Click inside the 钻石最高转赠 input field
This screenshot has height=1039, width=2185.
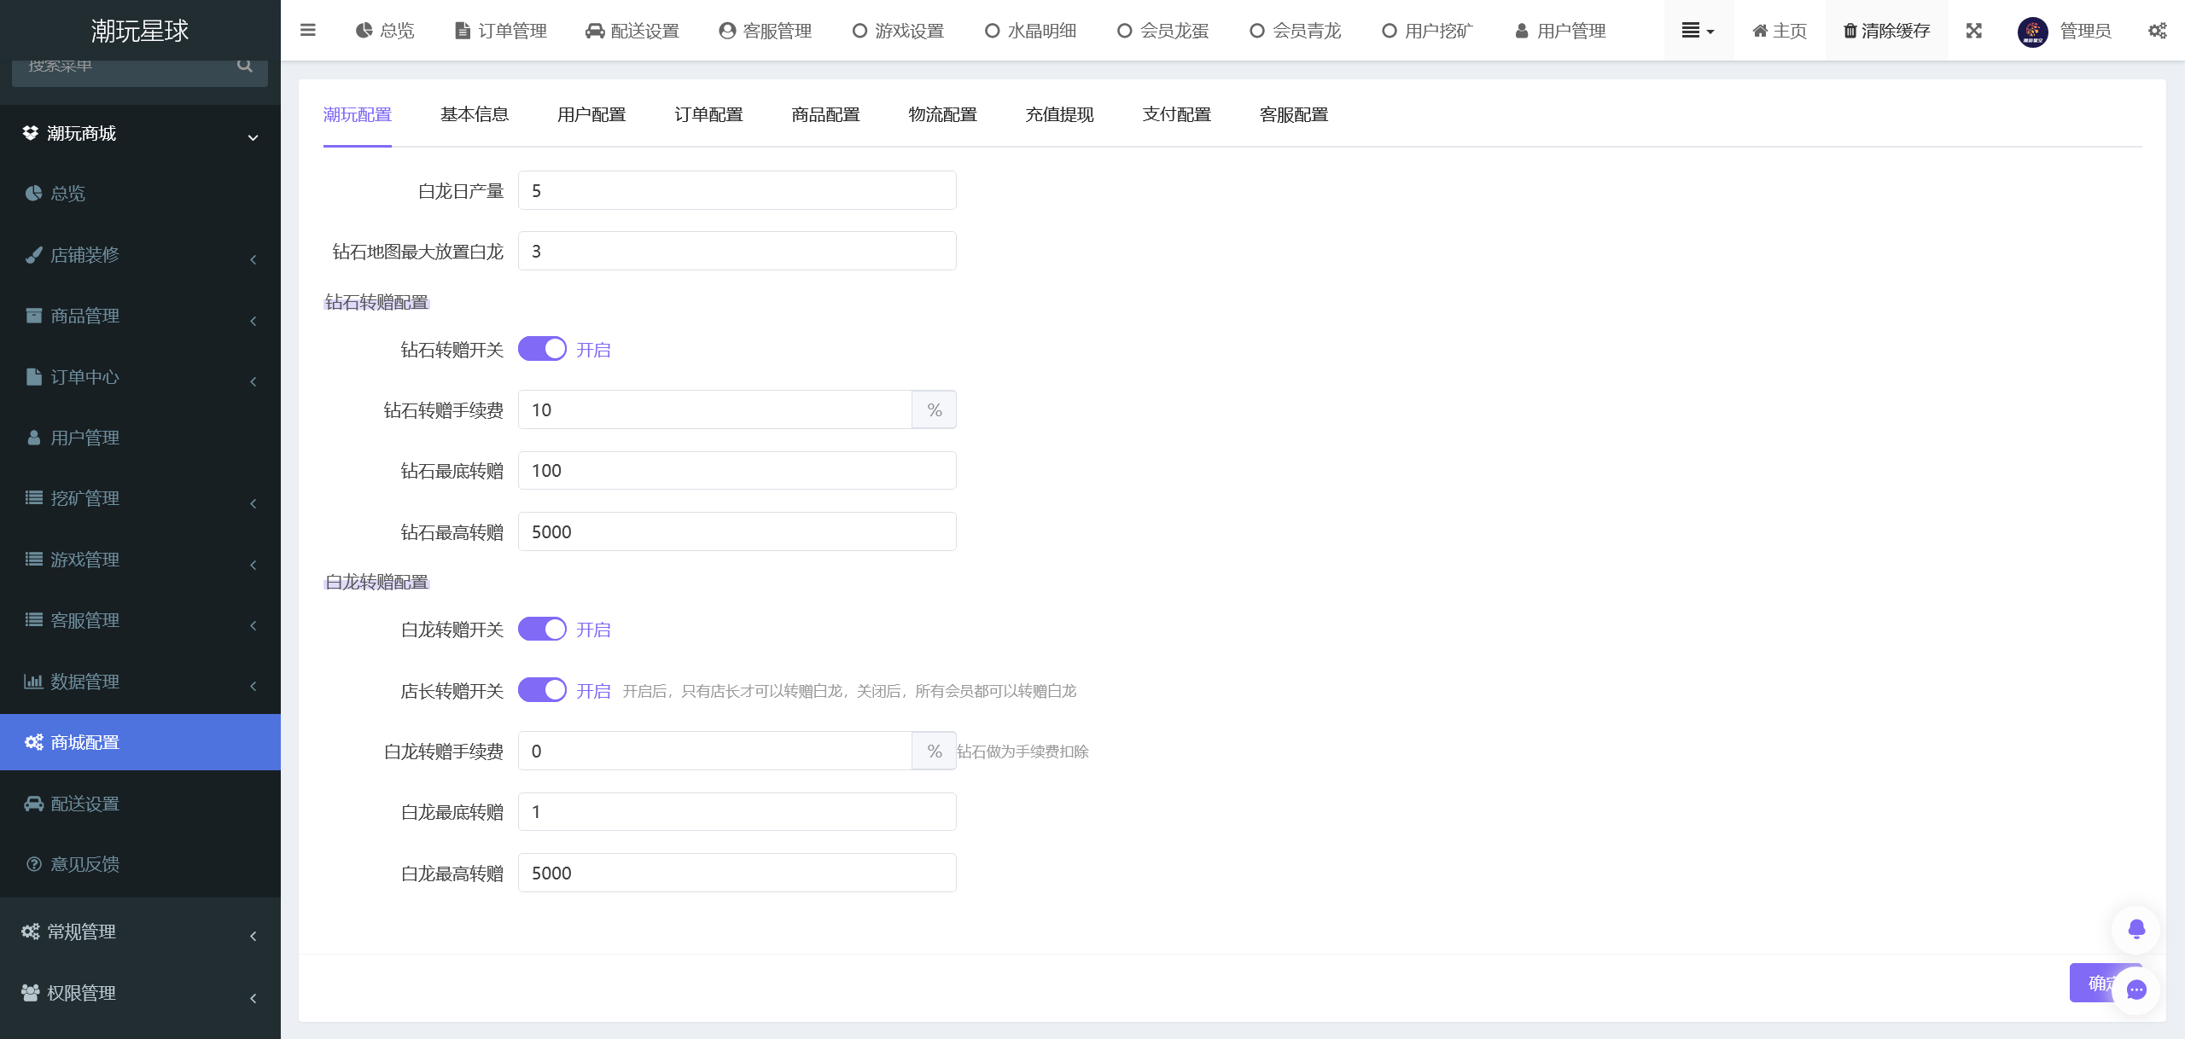(x=735, y=531)
